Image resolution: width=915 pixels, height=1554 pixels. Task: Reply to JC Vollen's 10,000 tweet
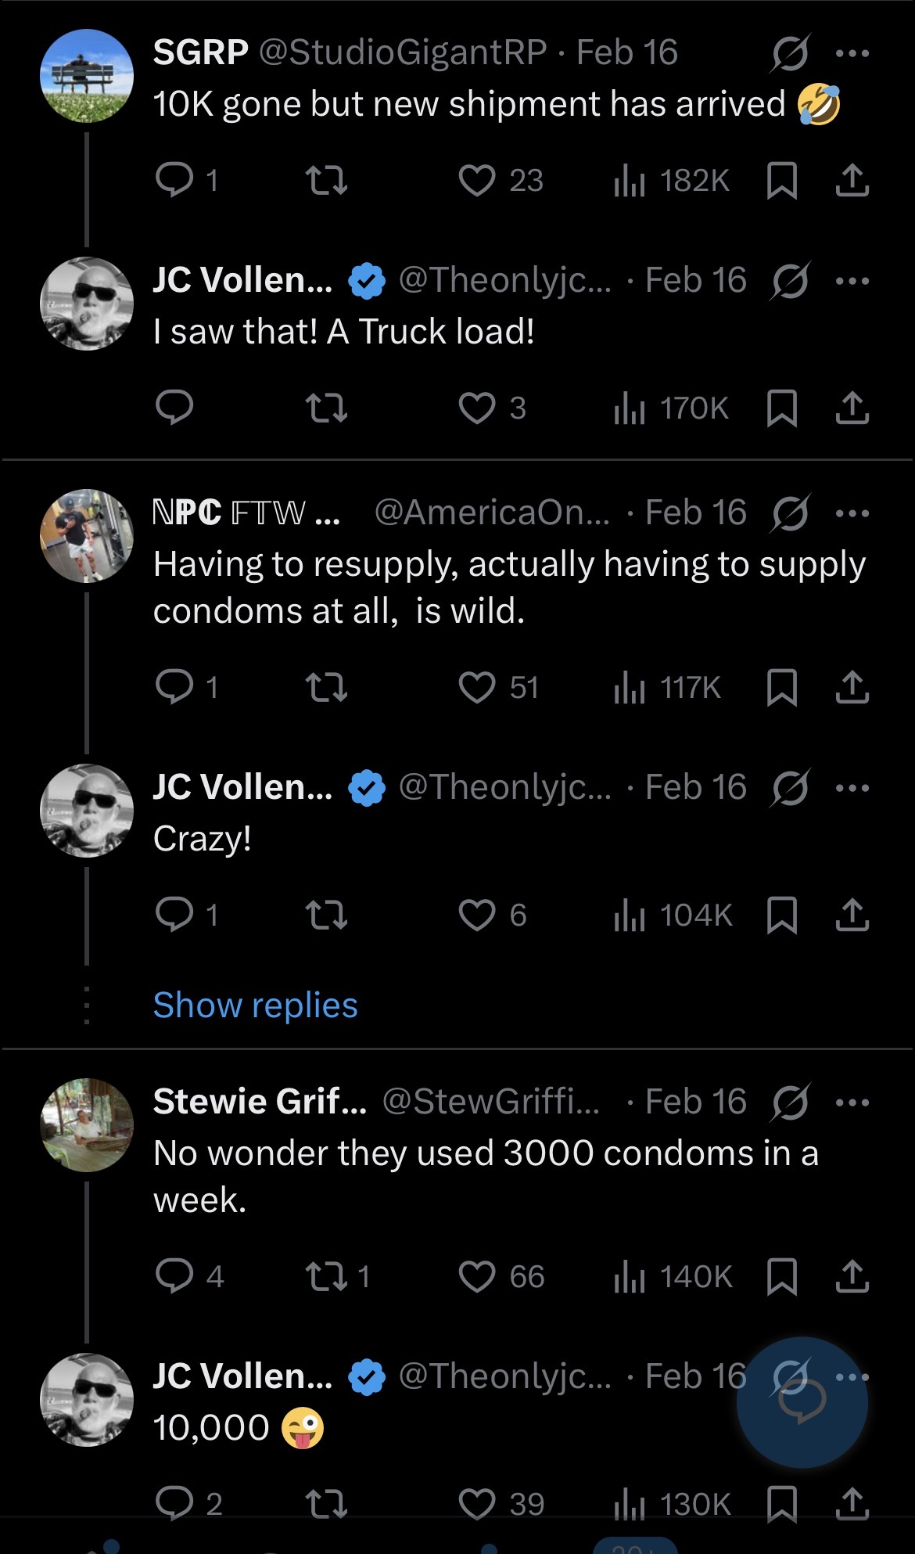(x=174, y=1503)
